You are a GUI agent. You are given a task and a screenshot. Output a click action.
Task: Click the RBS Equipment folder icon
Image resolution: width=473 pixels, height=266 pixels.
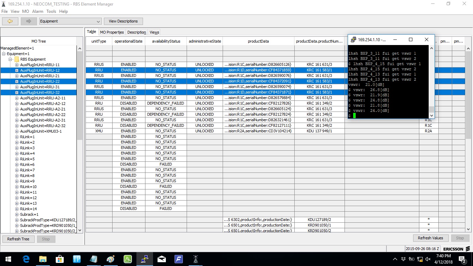(17, 59)
